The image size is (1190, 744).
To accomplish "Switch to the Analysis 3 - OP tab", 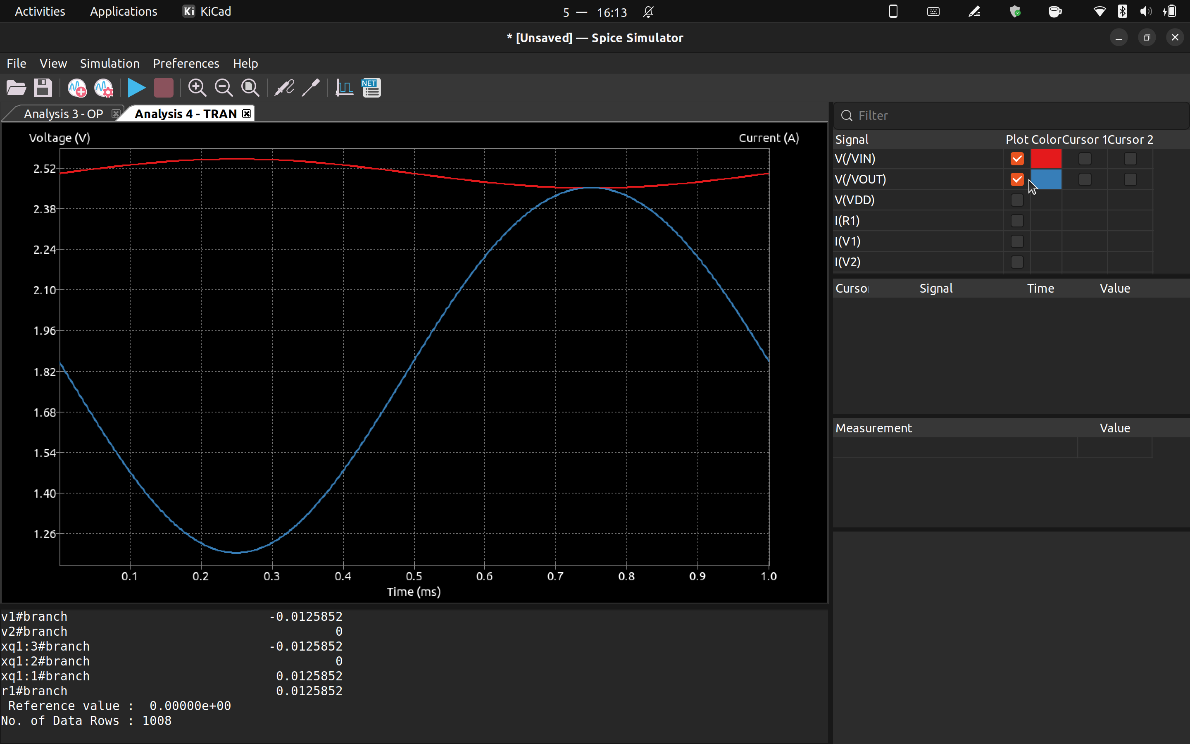I will coord(64,114).
